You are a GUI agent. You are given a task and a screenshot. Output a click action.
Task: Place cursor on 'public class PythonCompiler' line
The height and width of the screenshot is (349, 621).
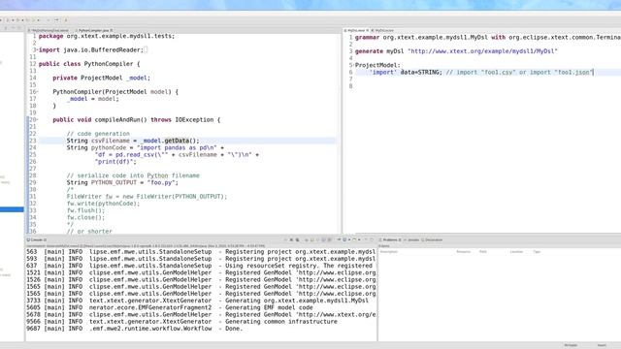(x=89, y=64)
